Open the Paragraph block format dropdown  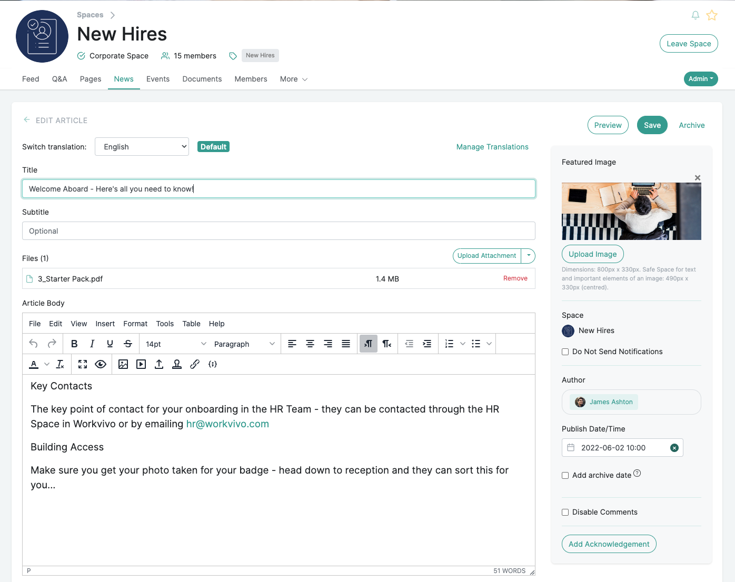pyautogui.click(x=244, y=344)
